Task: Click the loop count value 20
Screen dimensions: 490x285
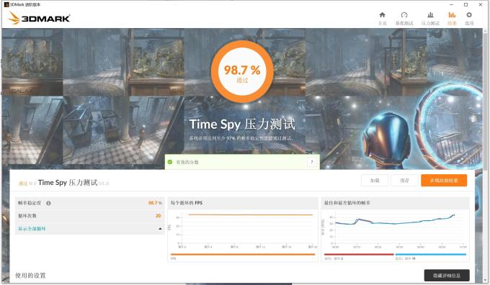Action: [158, 216]
